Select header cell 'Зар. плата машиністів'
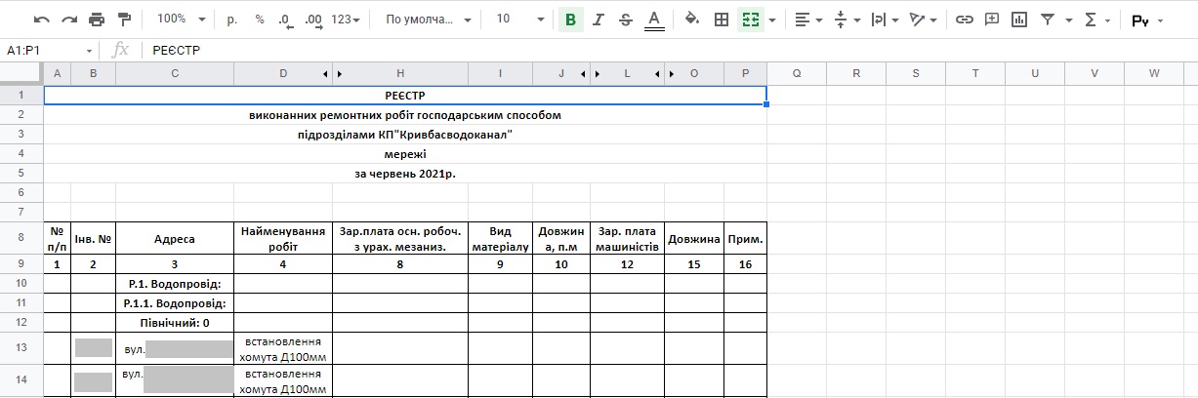1198x398 pixels. [628, 239]
